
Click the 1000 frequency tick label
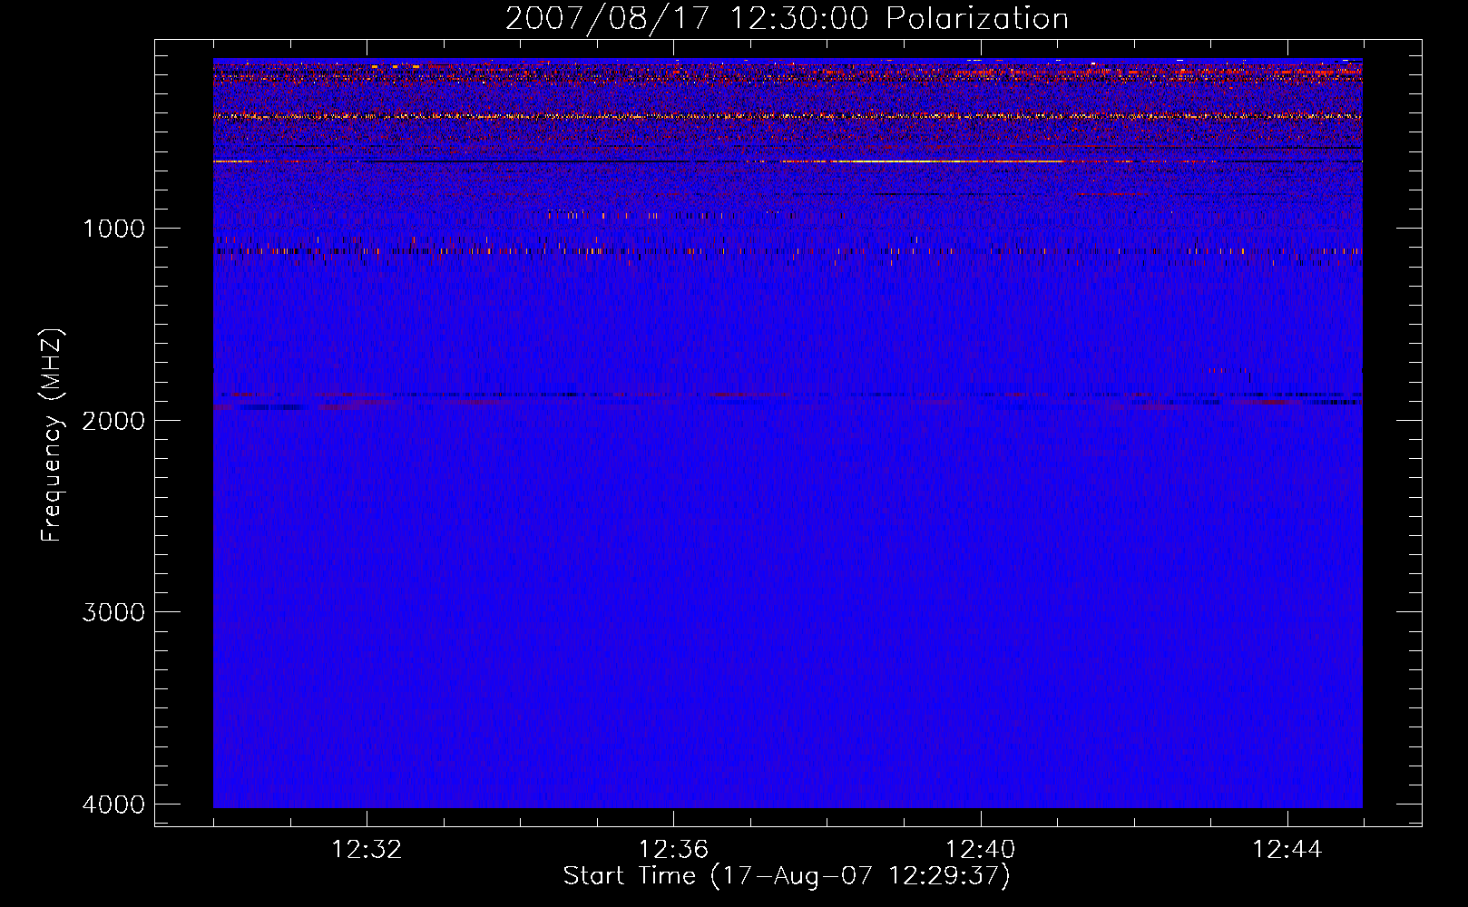[113, 229]
